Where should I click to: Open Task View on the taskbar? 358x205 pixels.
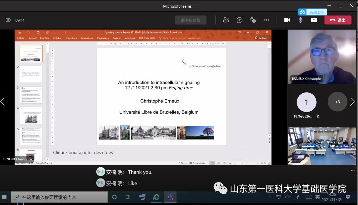tap(128, 197)
